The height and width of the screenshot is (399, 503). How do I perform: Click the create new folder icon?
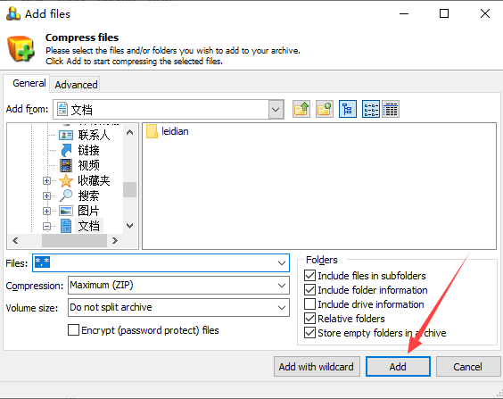325,109
